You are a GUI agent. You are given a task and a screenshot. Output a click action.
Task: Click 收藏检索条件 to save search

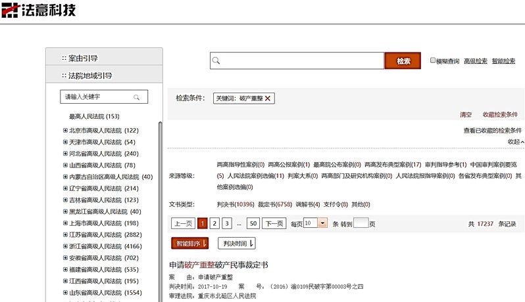[500, 114]
